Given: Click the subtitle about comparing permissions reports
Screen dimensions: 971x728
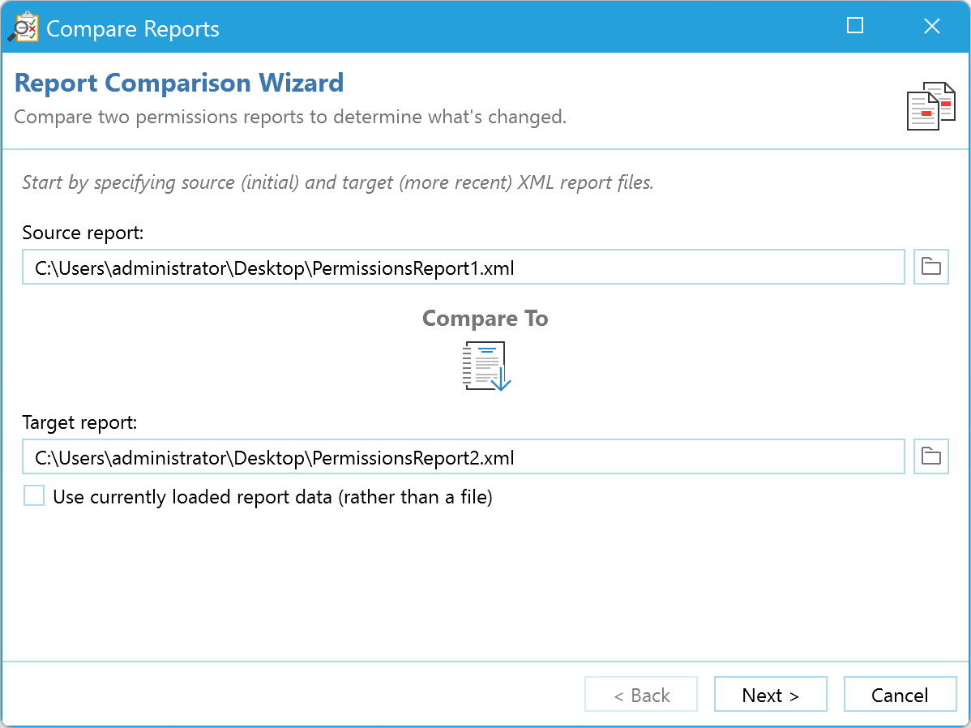Looking at the screenshot, I should click(290, 117).
